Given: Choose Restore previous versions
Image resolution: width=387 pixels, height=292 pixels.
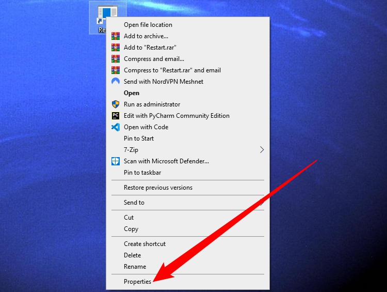Looking at the screenshot, I should (188, 188).
